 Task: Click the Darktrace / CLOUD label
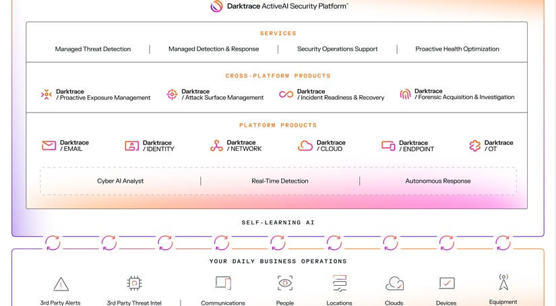click(331, 146)
